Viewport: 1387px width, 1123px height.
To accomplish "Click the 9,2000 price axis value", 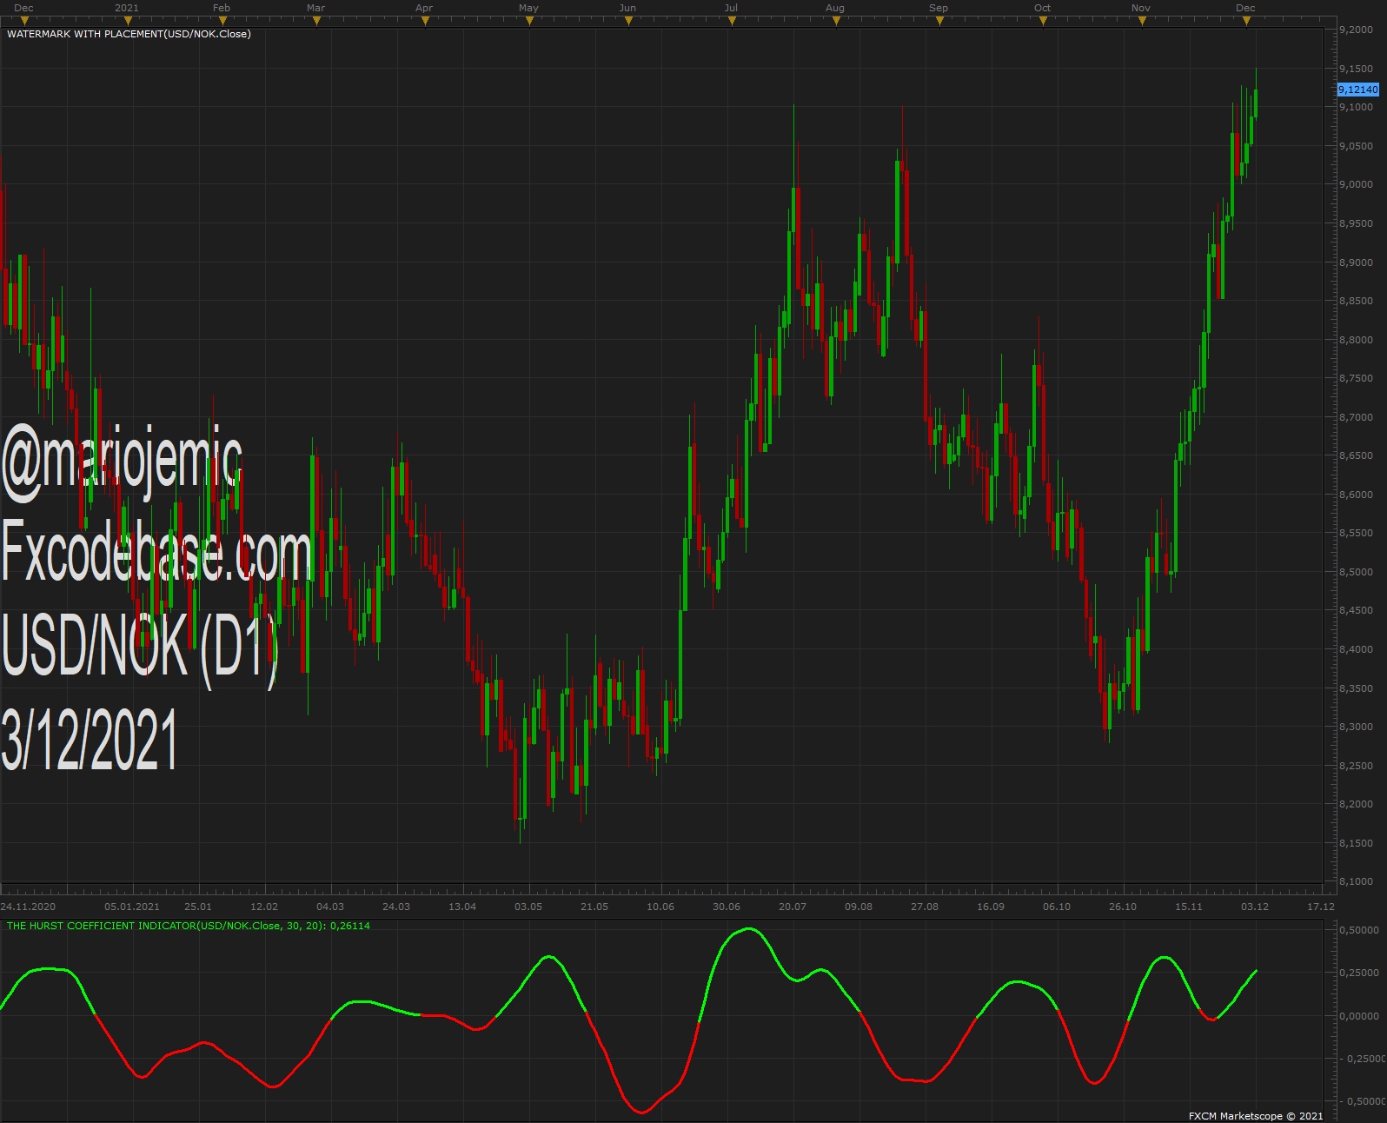I will tap(1356, 30).
